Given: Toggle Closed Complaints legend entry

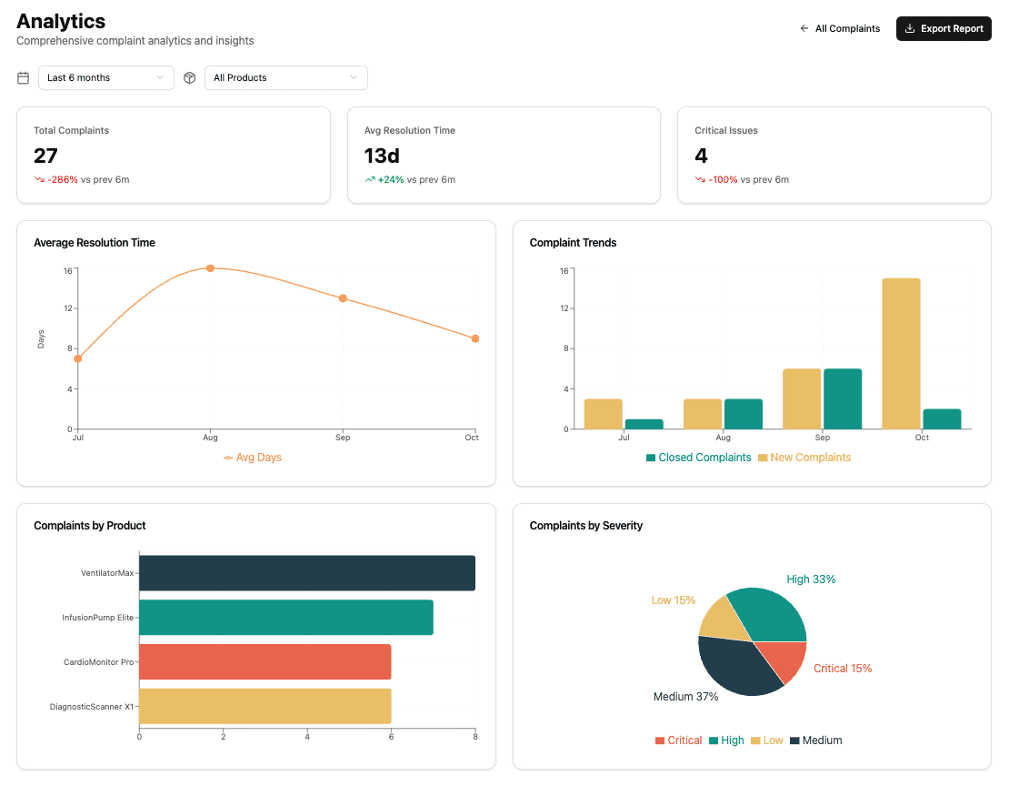Looking at the screenshot, I should 698,458.
